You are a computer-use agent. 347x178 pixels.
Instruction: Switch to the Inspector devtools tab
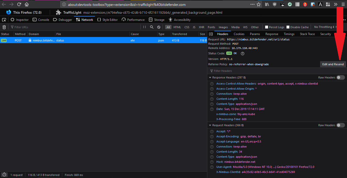point(20,20)
